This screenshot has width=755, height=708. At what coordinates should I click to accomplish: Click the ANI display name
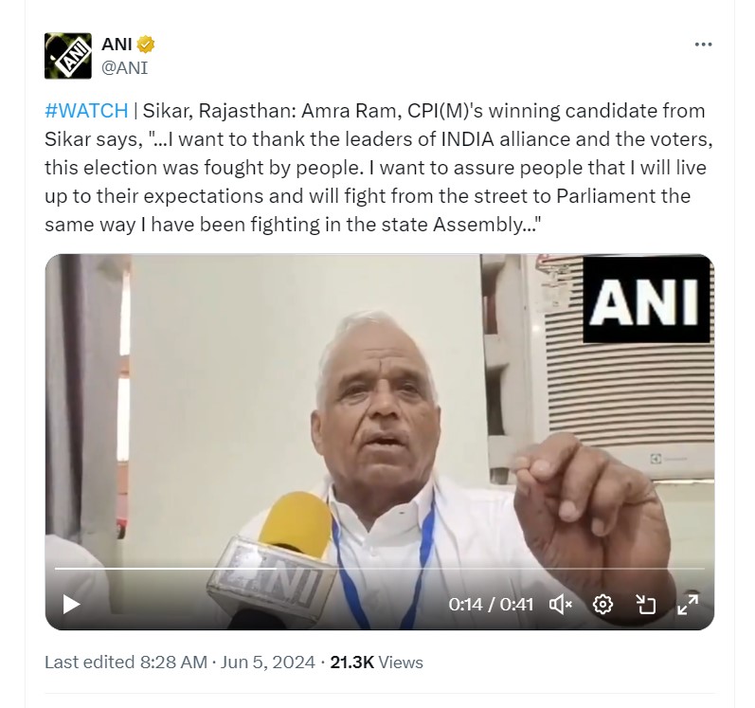117,45
